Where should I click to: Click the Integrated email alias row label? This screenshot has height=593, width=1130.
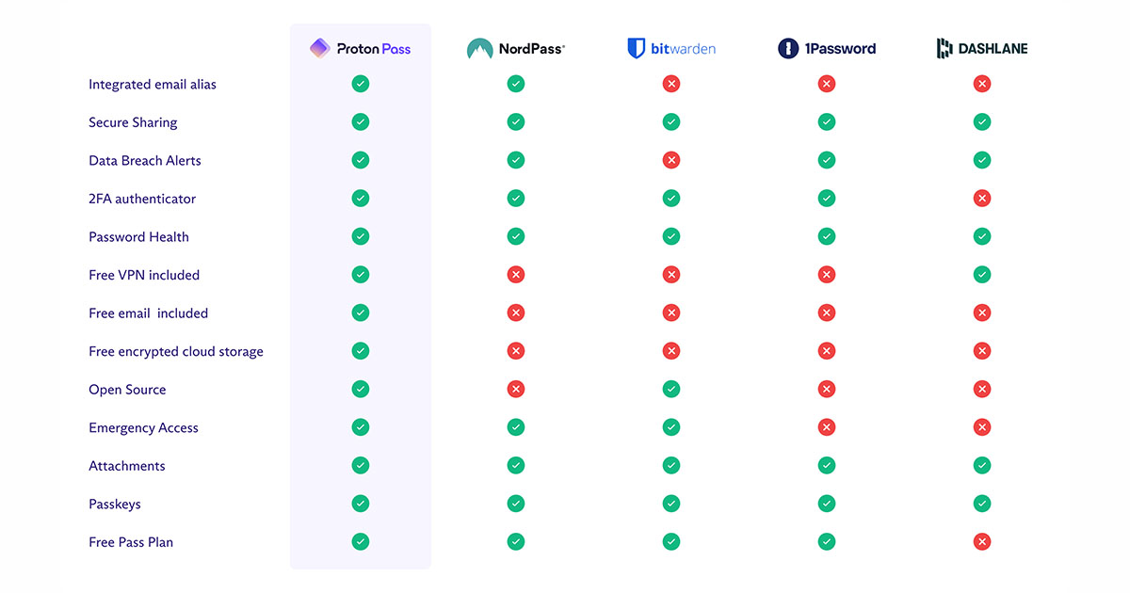[x=153, y=85]
